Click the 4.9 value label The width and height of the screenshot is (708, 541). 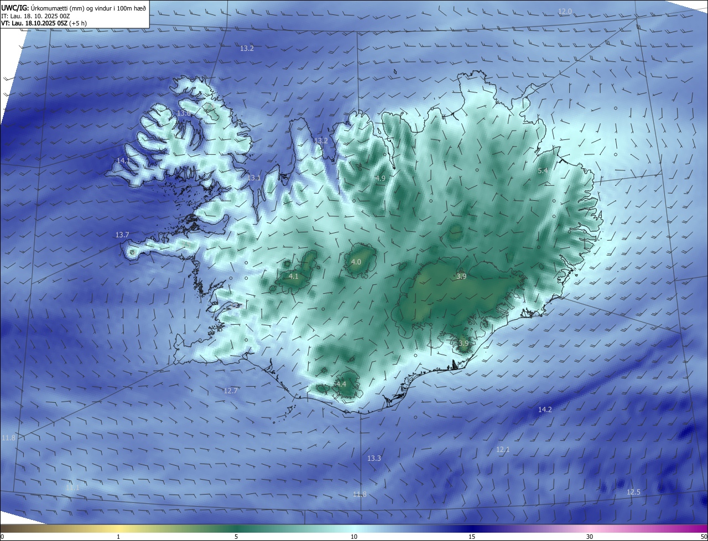point(380,179)
